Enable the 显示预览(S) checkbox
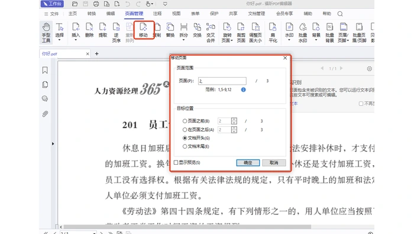 [176, 162]
